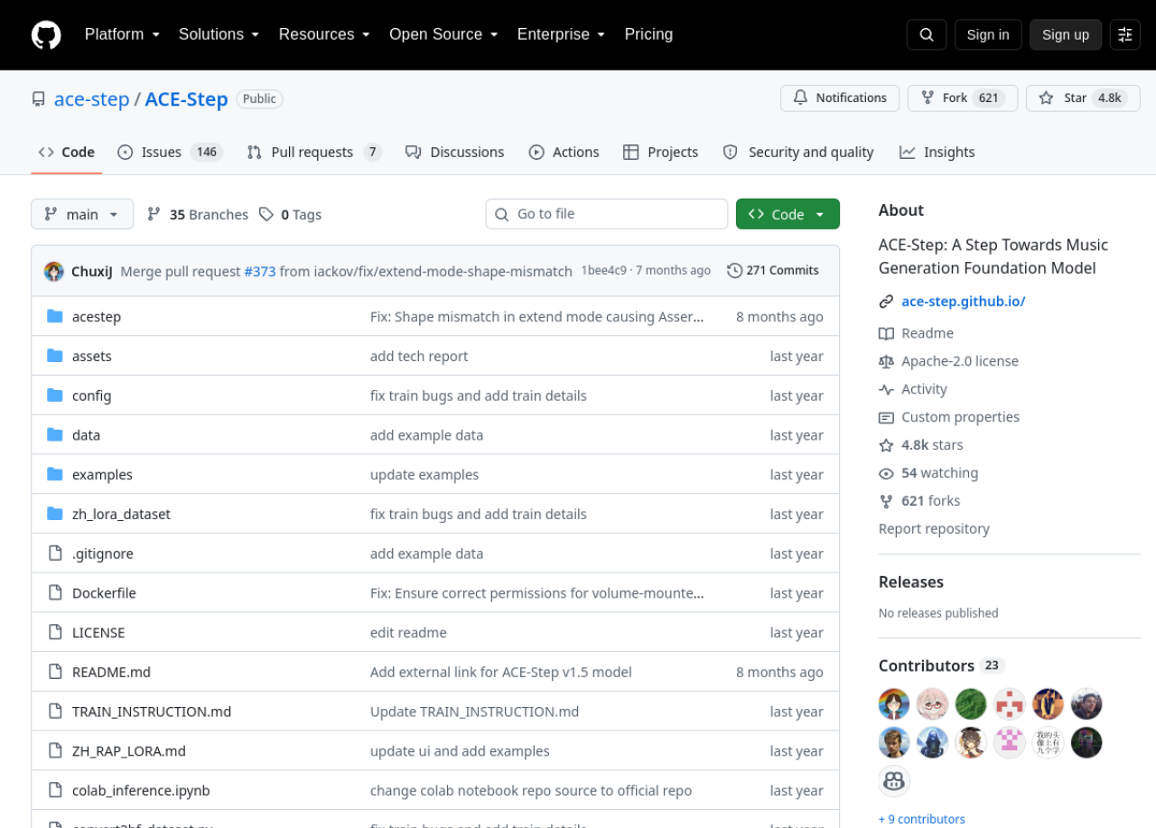Image resolution: width=1156 pixels, height=828 pixels.
Task: Open the Report repository link
Action: (x=934, y=529)
